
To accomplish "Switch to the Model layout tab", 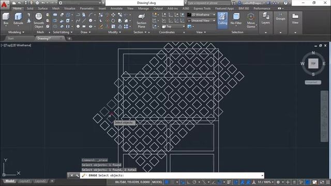I will tap(10, 181).
